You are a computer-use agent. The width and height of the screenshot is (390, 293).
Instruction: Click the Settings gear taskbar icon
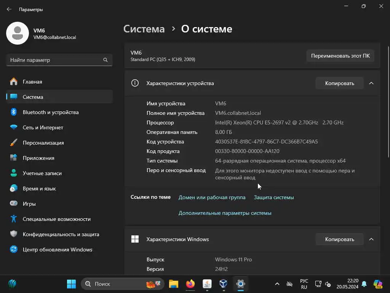click(241, 284)
